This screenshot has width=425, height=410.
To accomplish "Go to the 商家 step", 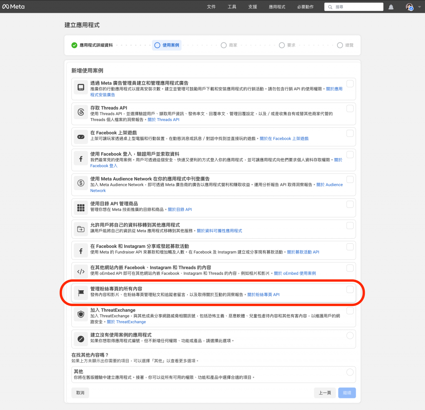I will pos(229,45).
